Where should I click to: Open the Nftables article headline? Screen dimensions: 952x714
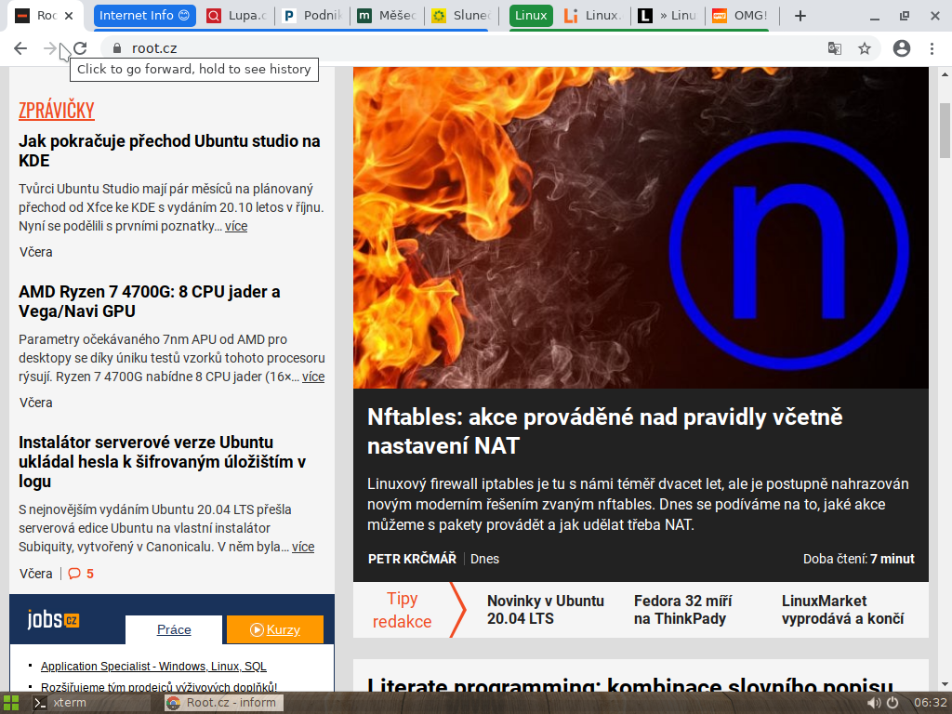pos(605,416)
